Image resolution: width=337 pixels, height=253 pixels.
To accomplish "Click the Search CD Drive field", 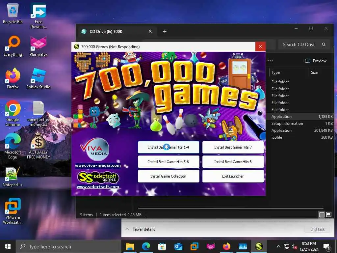I will (x=304, y=44).
